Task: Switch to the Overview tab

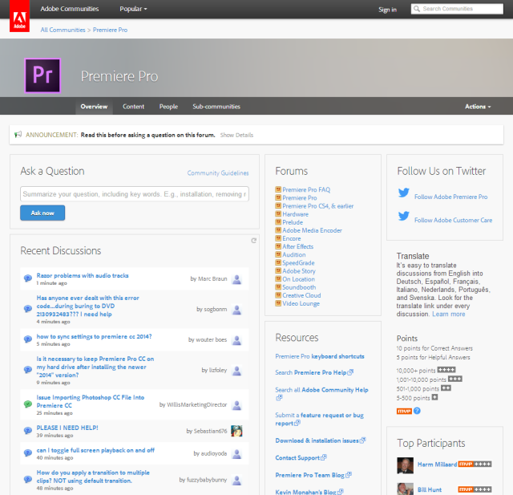Action: (94, 107)
